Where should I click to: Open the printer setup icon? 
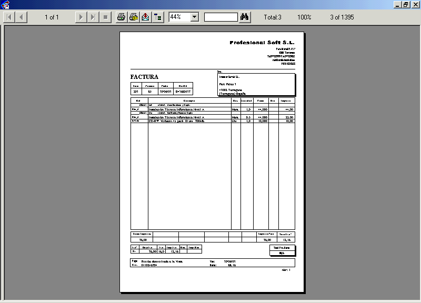134,17
